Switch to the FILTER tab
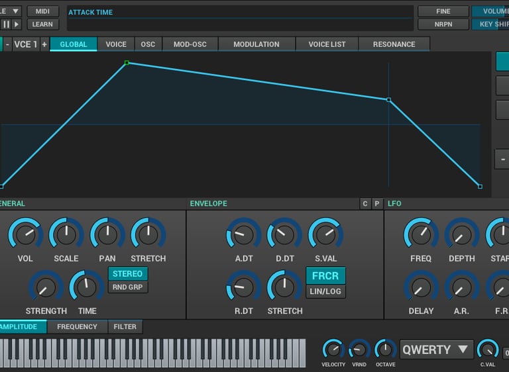The width and height of the screenshot is (509, 372). pos(125,326)
